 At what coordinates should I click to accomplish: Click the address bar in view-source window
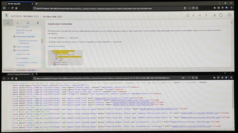(x=106, y=78)
